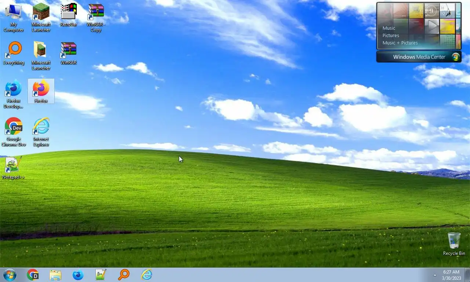Choose Music + Pictures in gadget
This screenshot has height=282, width=470.
click(400, 43)
